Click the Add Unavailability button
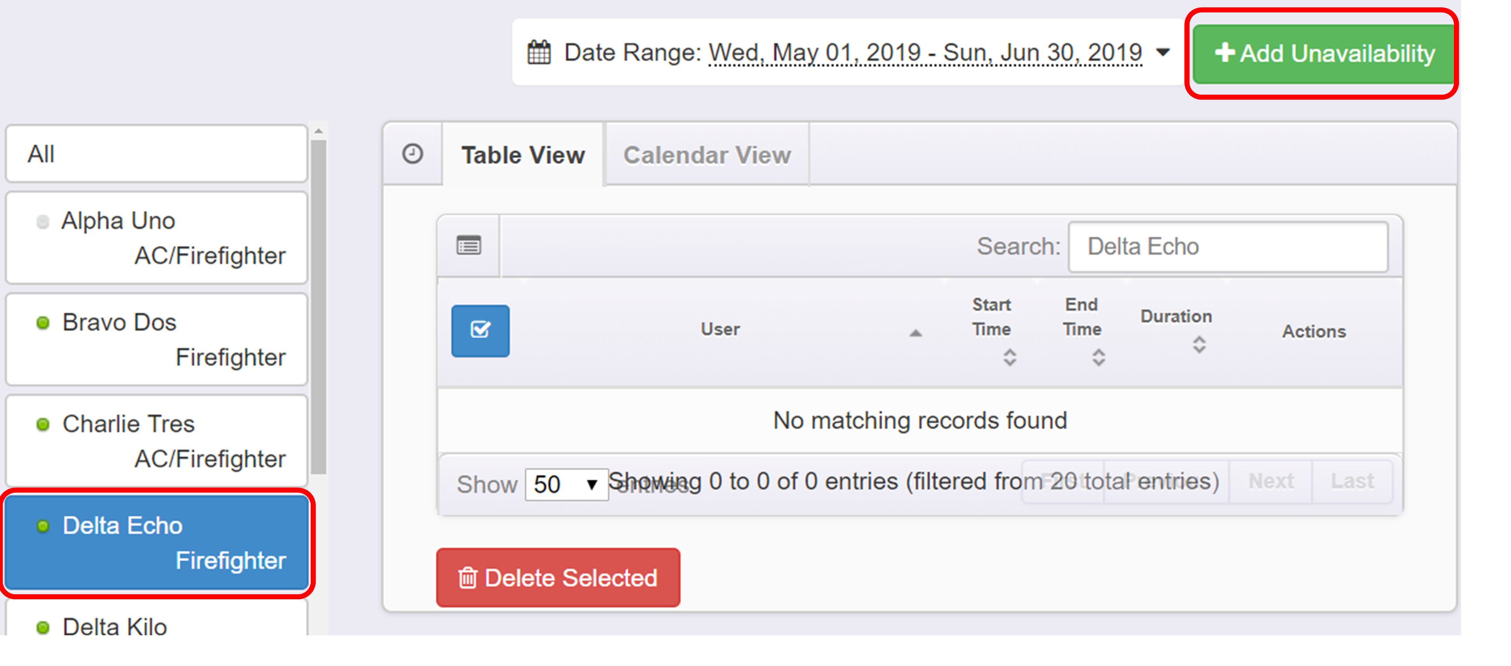 tap(1324, 53)
